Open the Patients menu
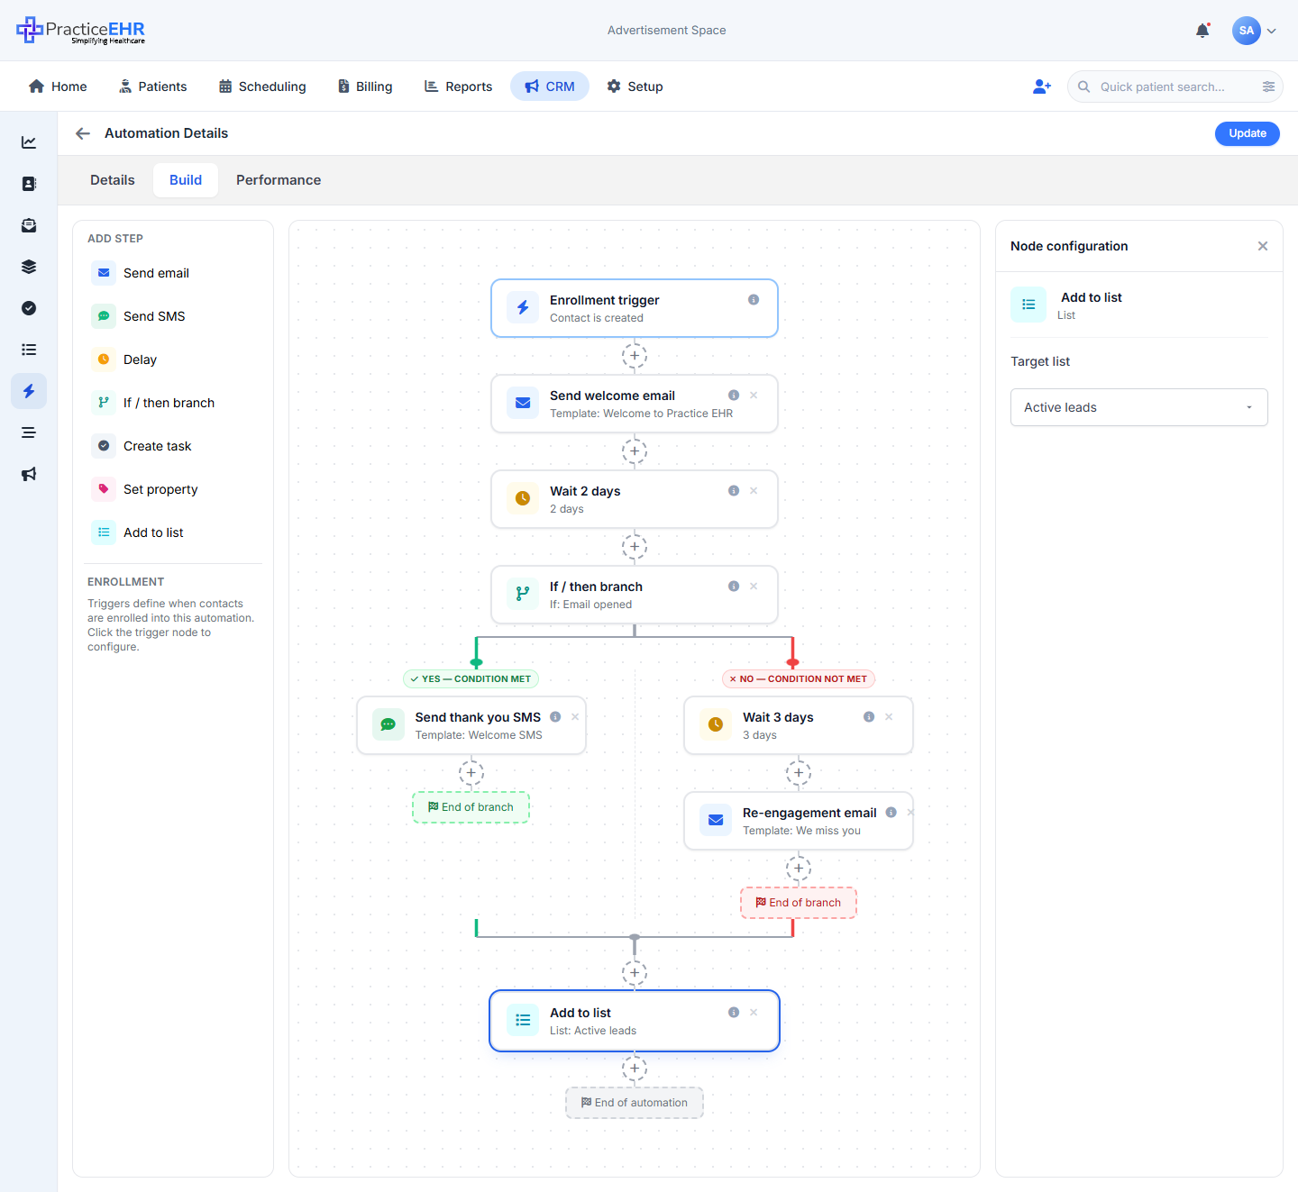 tap(152, 86)
